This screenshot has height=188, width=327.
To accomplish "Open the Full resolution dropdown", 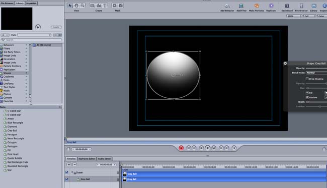I will [310, 16].
